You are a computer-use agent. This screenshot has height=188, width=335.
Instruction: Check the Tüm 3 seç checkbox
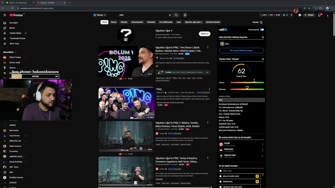220,171
